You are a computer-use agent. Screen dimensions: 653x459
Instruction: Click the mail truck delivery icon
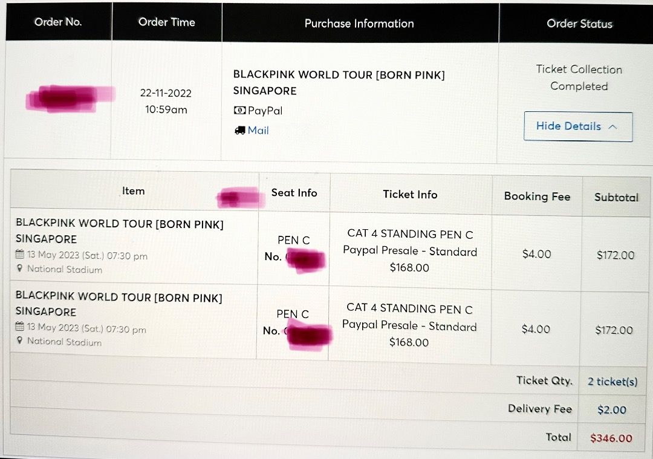[239, 131]
